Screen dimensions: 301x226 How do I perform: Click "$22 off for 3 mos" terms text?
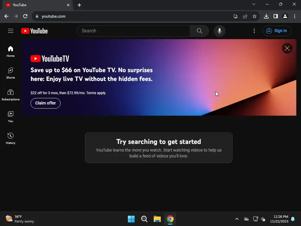[x=68, y=93]
